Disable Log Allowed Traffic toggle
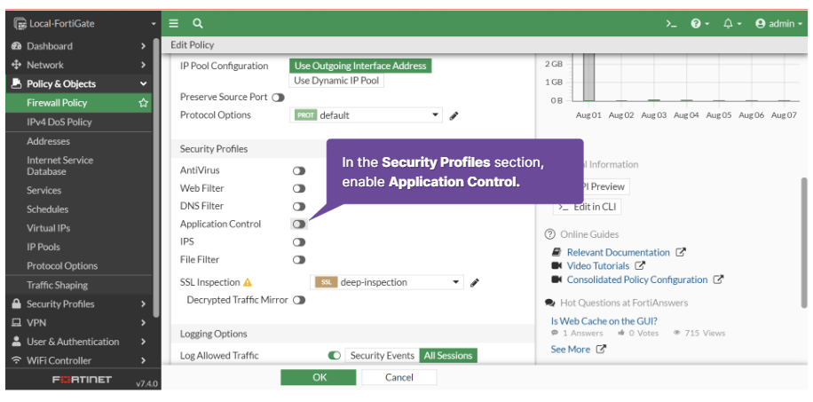This screenshot has width=813, height=402. pyautogui.click(x=335, y=356)
